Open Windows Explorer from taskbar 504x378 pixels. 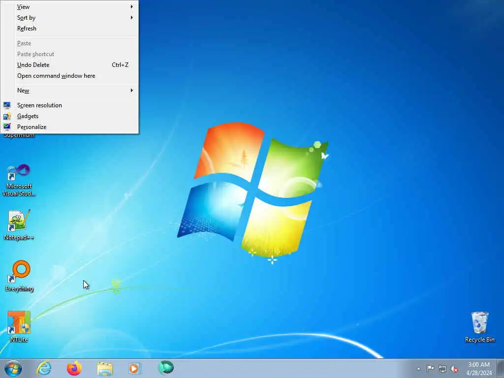105,369
